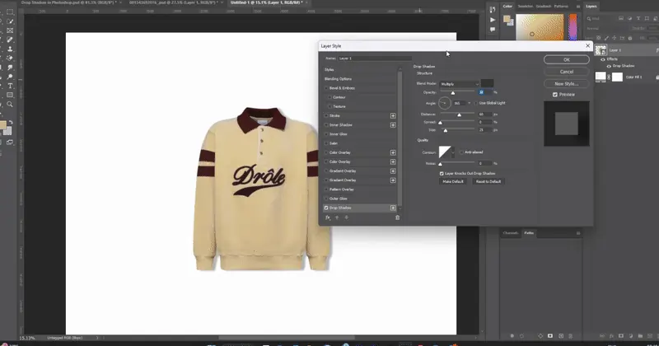
Task: Enable the Stroke effect checkbox
Action: (x=326, y=115)
